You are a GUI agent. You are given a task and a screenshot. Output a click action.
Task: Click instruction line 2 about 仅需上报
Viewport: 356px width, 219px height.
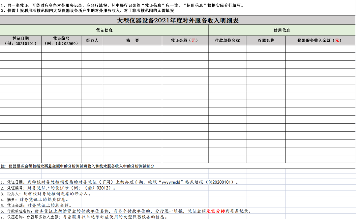(x=87, y=11)
